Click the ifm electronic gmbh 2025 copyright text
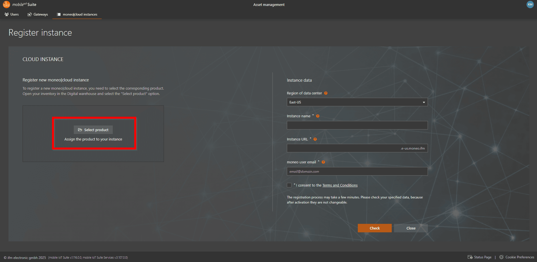Image resolution: width=537 pixels, height=262 pixels. 25,257
